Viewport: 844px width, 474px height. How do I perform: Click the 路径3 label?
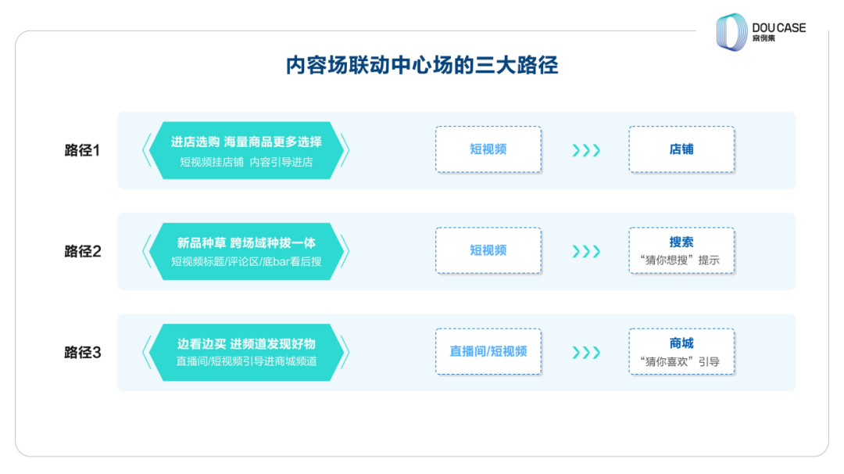coord(83,352)
